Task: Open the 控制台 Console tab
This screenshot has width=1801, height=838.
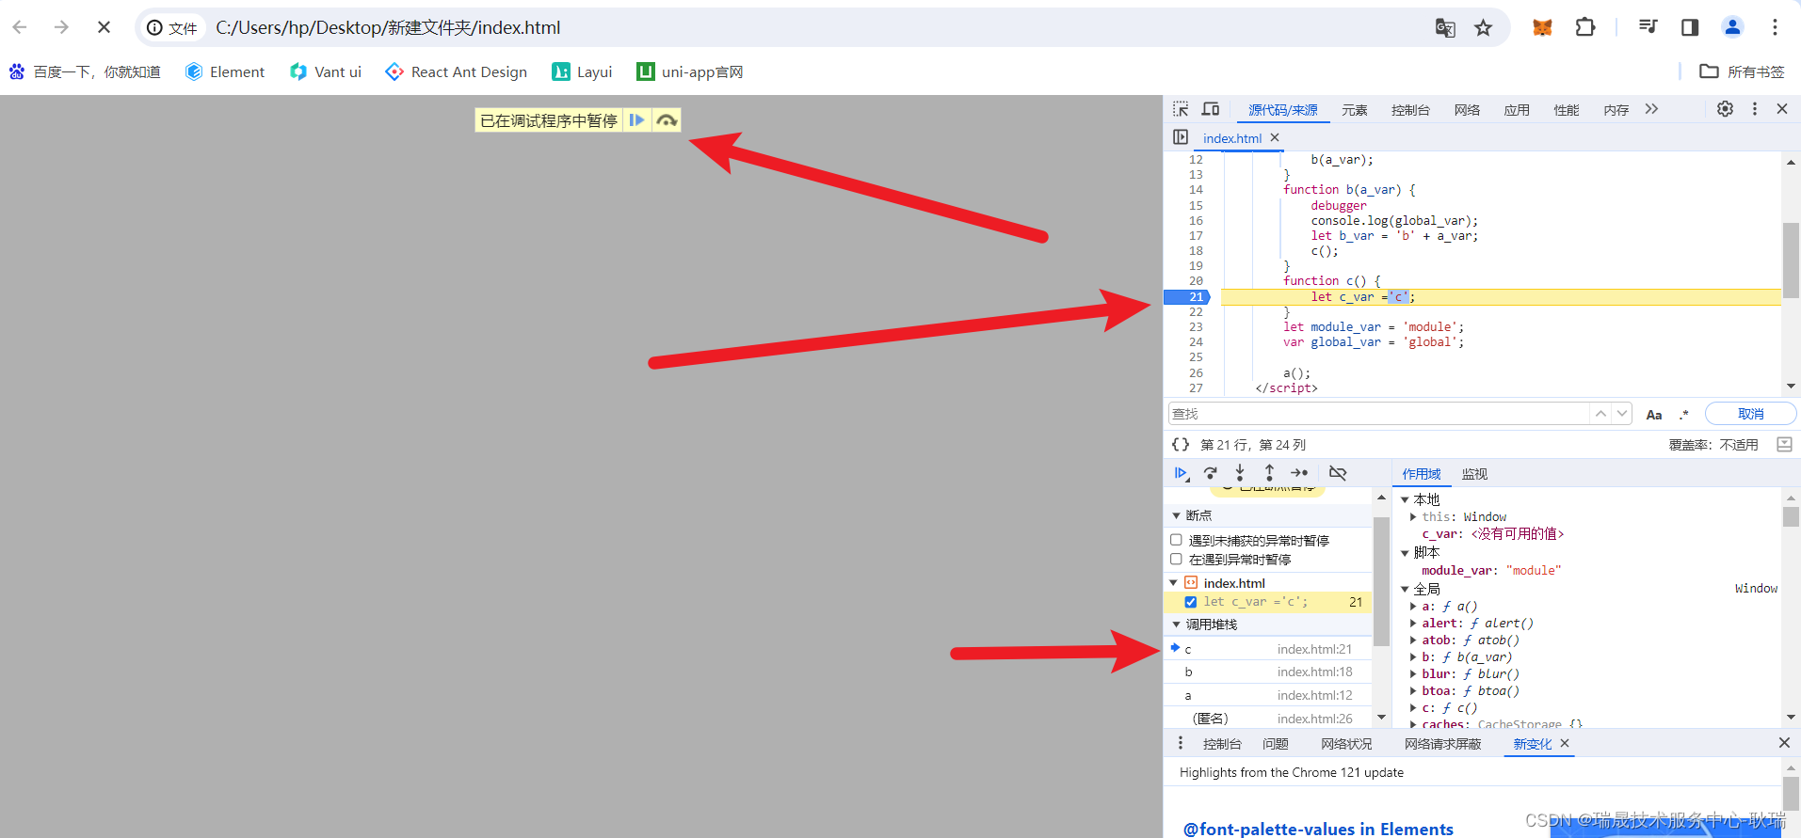Action: click(x=1410, y=110)
